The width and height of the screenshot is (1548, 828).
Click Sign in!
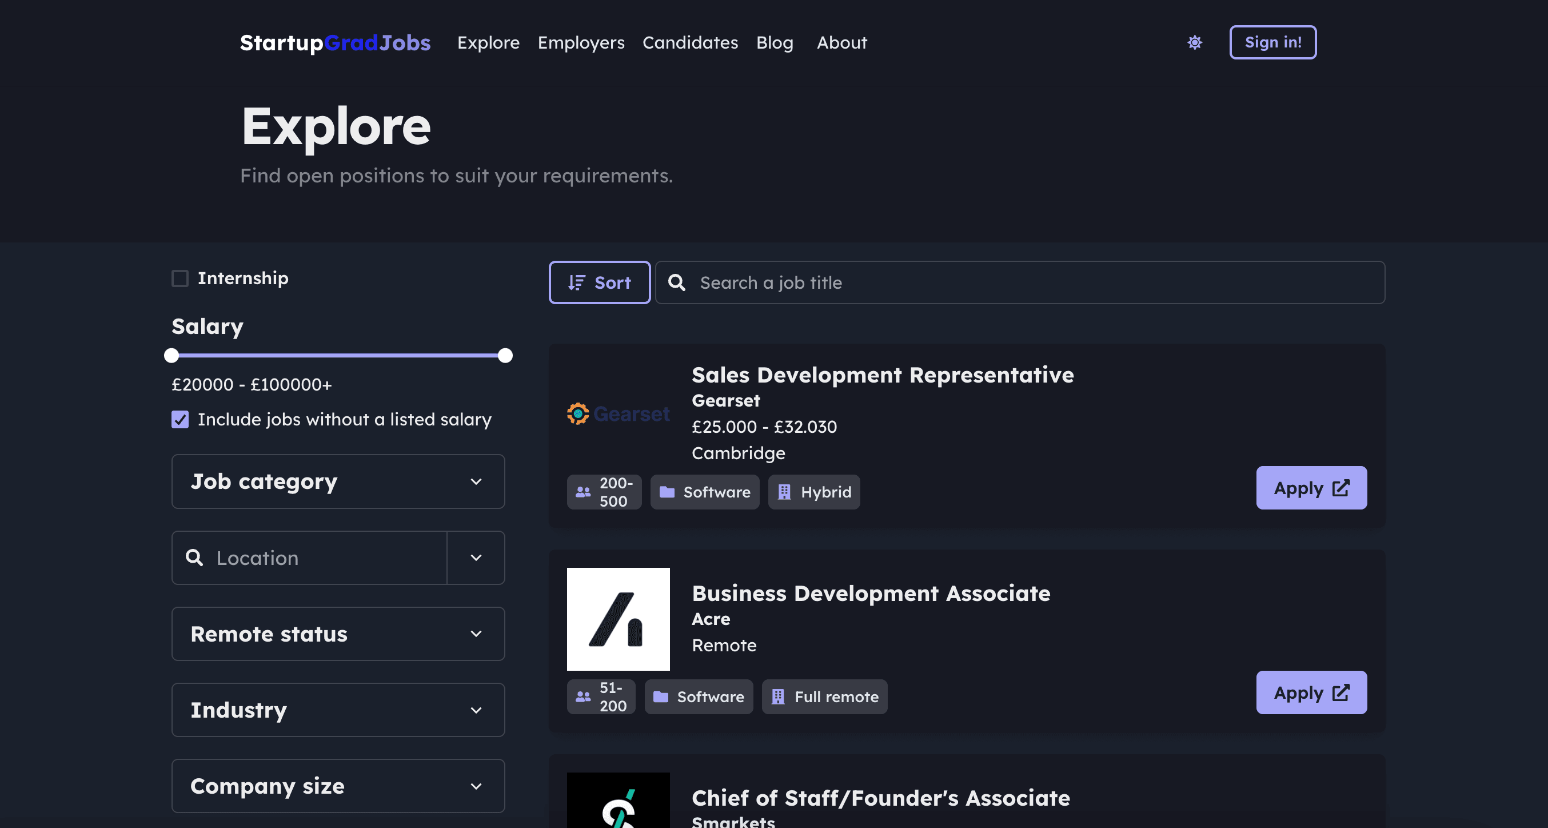coord(1273,42)
